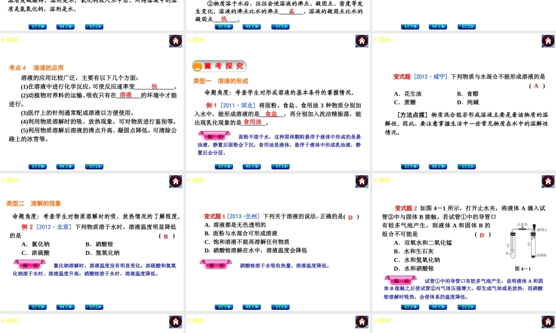Click second blue button under 类型一 溶液的形成 slide
Screen dimensions: 556x333
coord(252,167)
